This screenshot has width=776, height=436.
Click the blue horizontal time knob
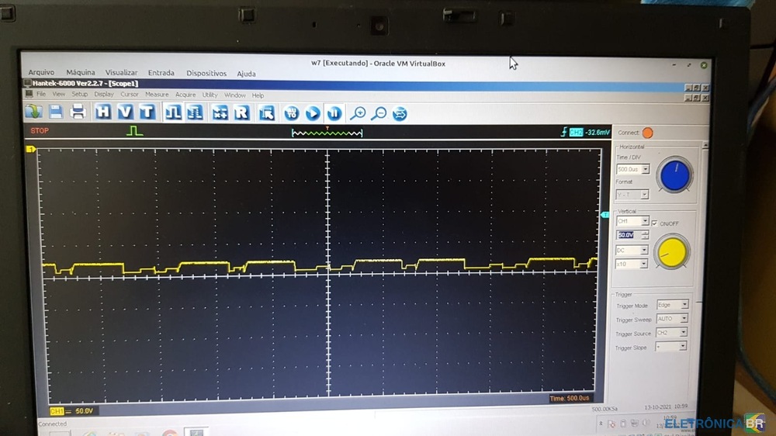[x=674, y=175]
